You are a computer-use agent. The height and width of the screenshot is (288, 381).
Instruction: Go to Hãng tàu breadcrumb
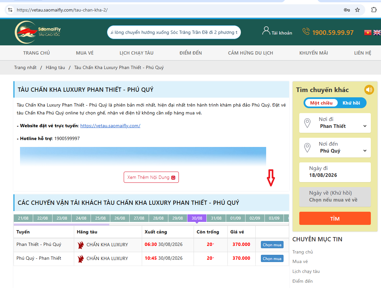55,67
